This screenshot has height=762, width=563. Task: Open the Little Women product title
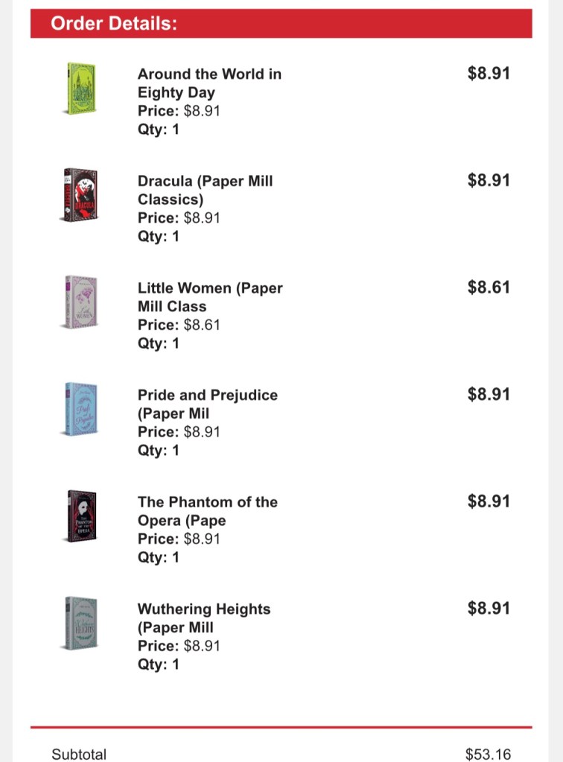[x=209, y=296]
